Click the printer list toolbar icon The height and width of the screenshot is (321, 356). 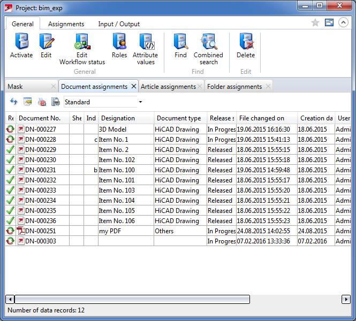pos(56,102)
